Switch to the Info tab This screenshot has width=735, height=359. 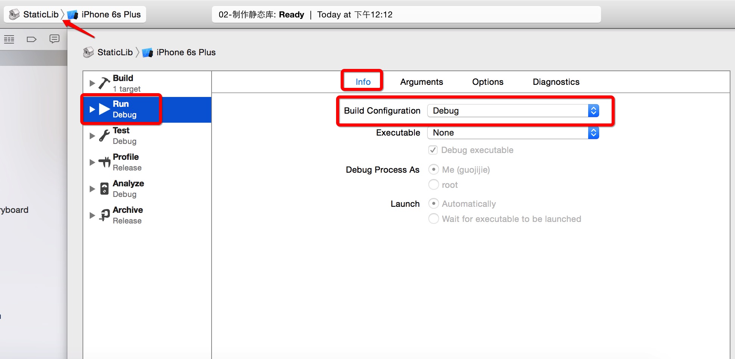(363, 82)
